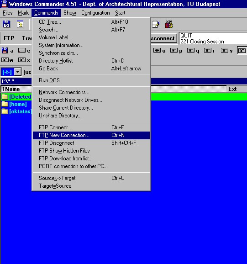The image size is (247, 264).
Task: Select Target=Source entry
Action: coord(91,186)
